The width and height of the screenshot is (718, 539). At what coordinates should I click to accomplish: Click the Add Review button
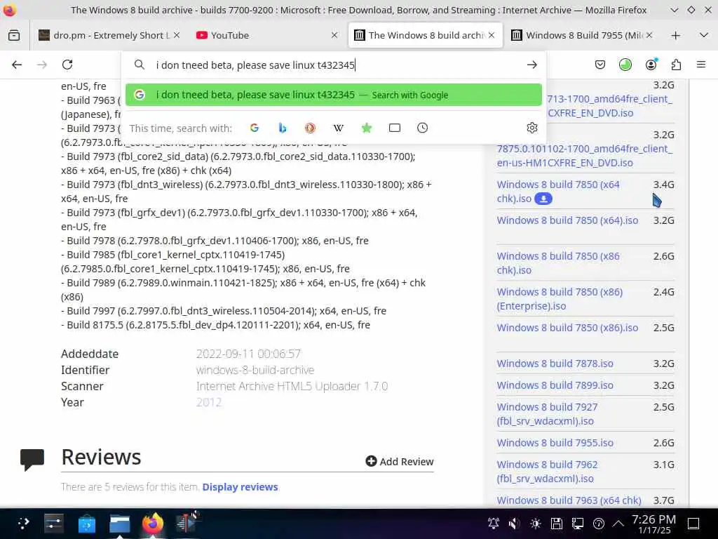[399, 461]
